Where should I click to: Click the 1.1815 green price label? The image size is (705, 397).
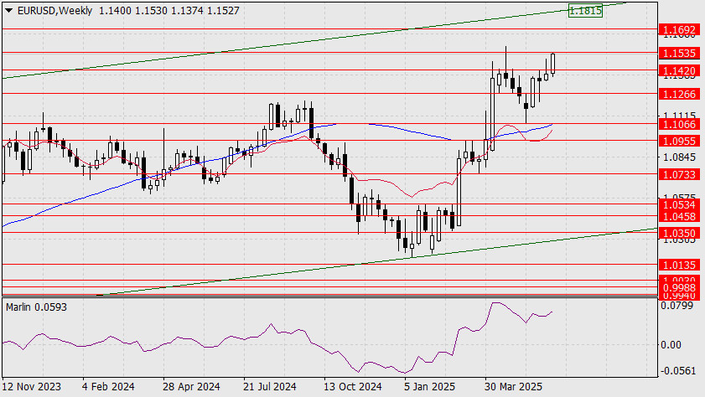tap(585, 10)
